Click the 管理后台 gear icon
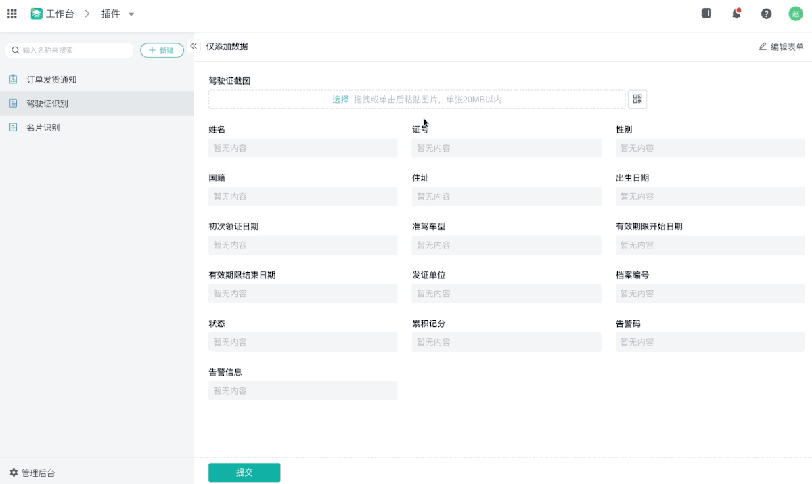812x484 pixels. pyautogui.click(x=14, y=472)
